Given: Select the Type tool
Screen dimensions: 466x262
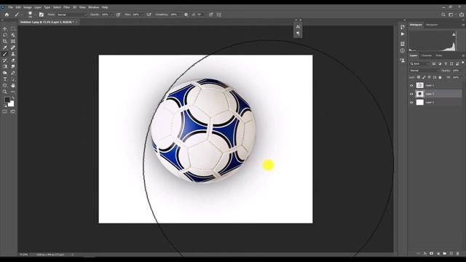Looking at the screenshot, I should coord(5,79).
